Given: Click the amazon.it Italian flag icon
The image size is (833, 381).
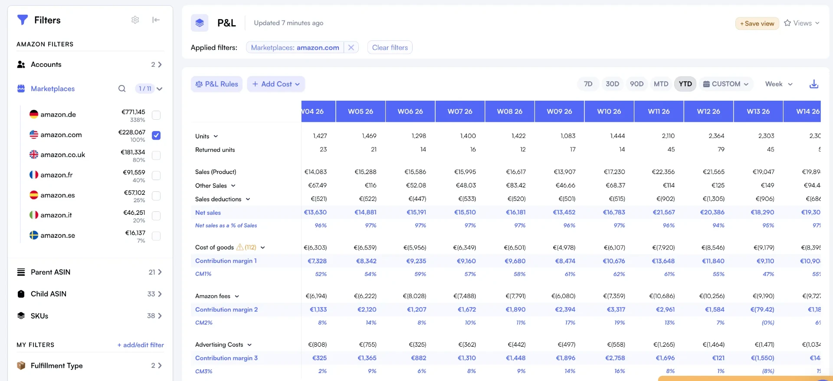Looking at the screenshot, I should click(x=34, y=215).
